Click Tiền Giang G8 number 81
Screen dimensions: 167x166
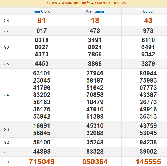(x=42, y=21)
